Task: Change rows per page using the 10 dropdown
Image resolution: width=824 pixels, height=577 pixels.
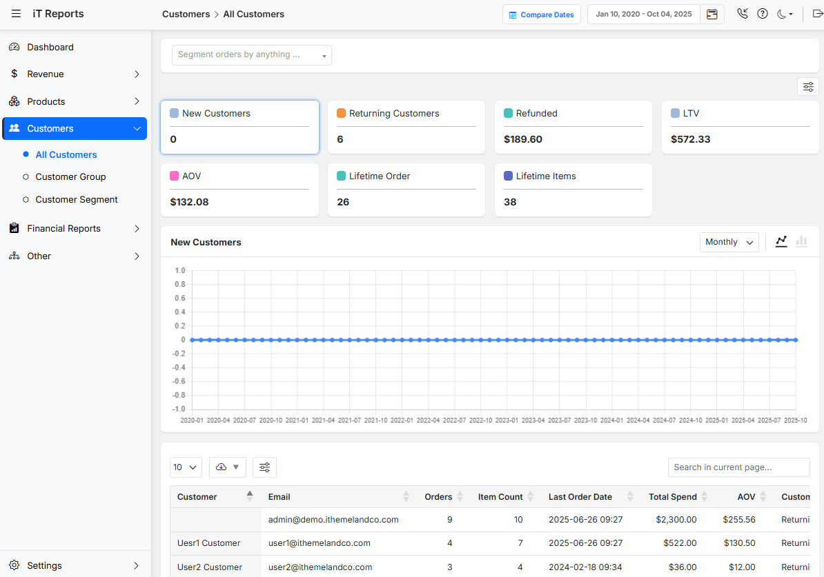Action: (185, 467)
